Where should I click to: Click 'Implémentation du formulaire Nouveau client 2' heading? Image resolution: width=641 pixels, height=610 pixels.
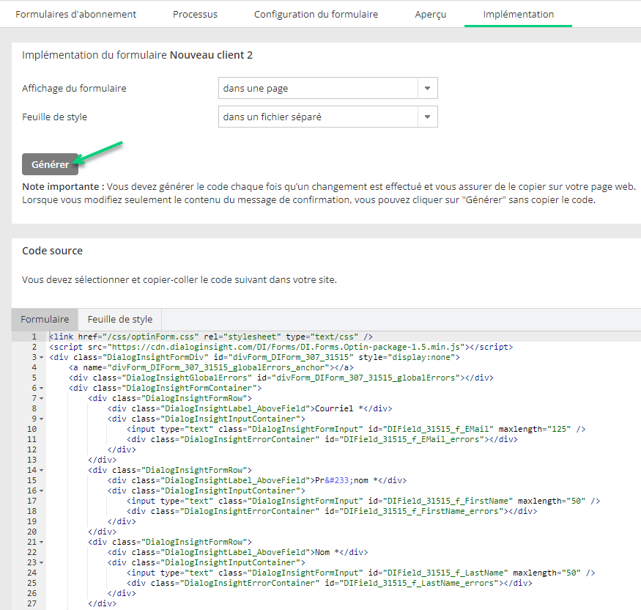click(x=138, y=55)
